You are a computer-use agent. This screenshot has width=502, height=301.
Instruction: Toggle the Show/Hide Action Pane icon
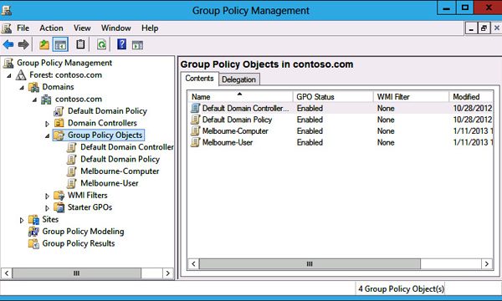(137, 45)
